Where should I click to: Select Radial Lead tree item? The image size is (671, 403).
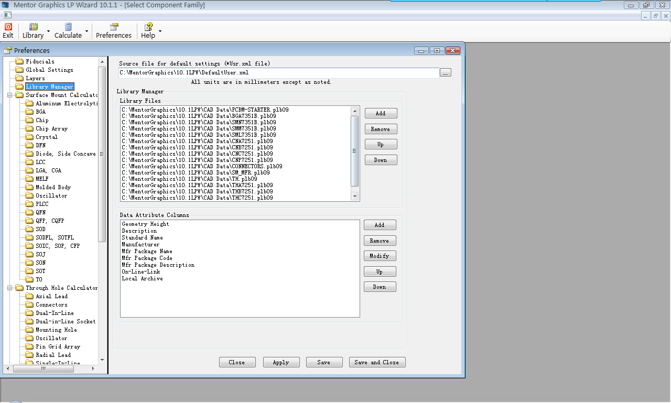[x=53, y=355]
